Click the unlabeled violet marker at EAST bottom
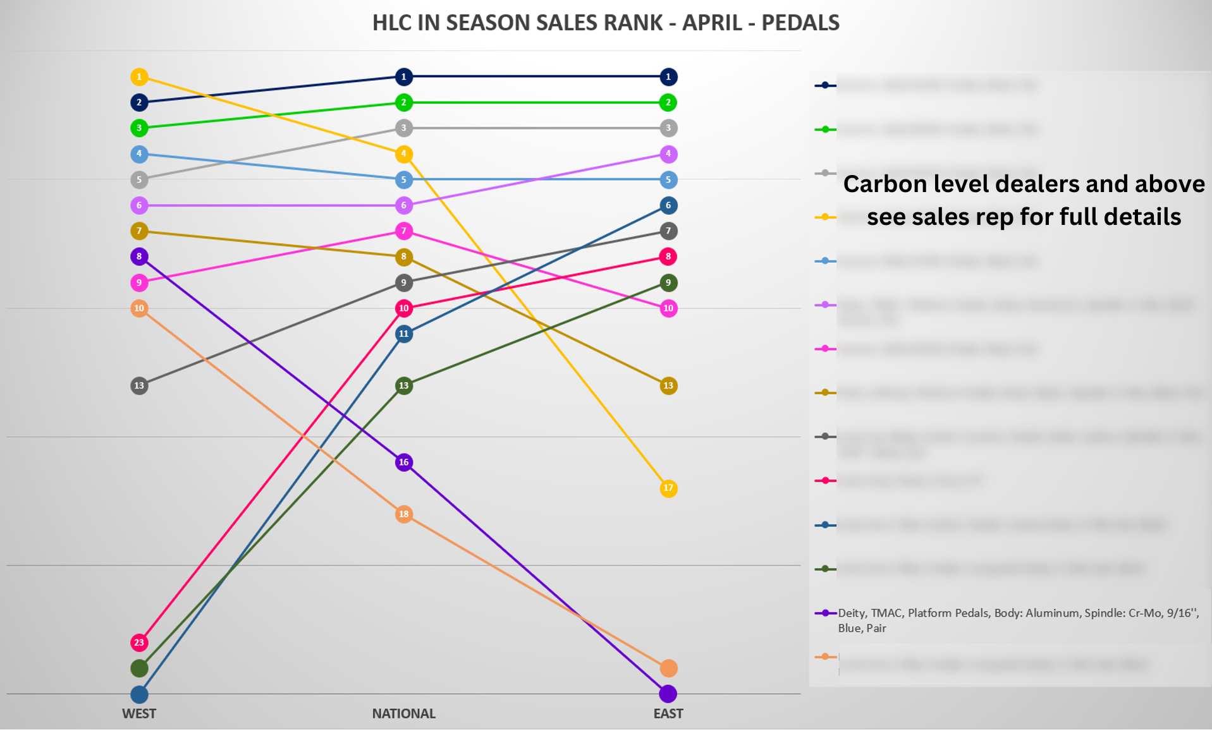Image resolution: width=1212 pixels, height=731 pixels. click(668, 694)
